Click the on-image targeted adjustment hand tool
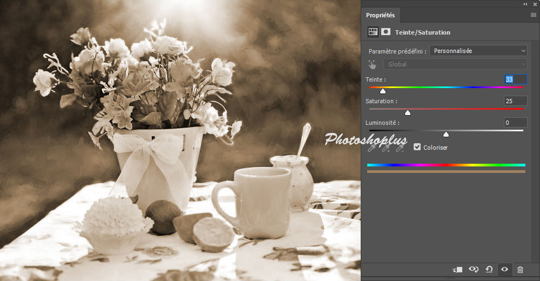540x281 pixels. [372, 64]
